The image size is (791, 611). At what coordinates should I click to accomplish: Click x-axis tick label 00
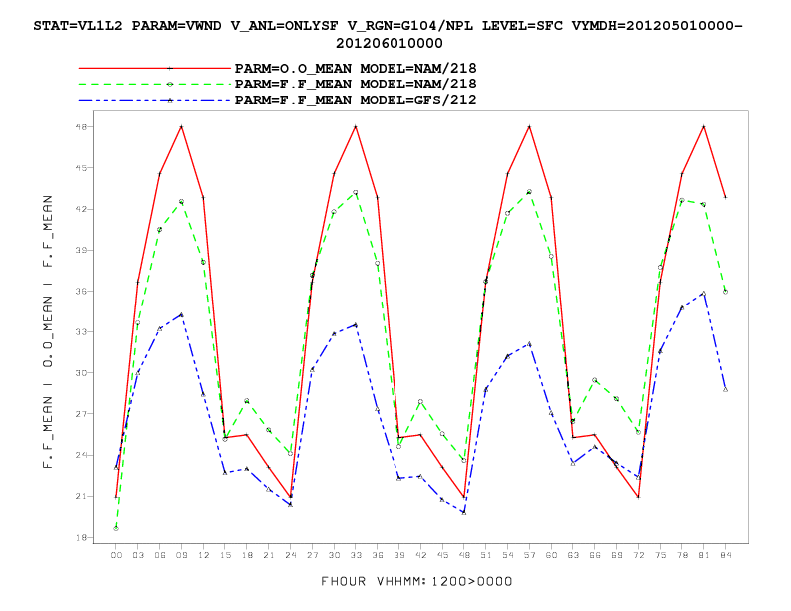pos(116,555)
